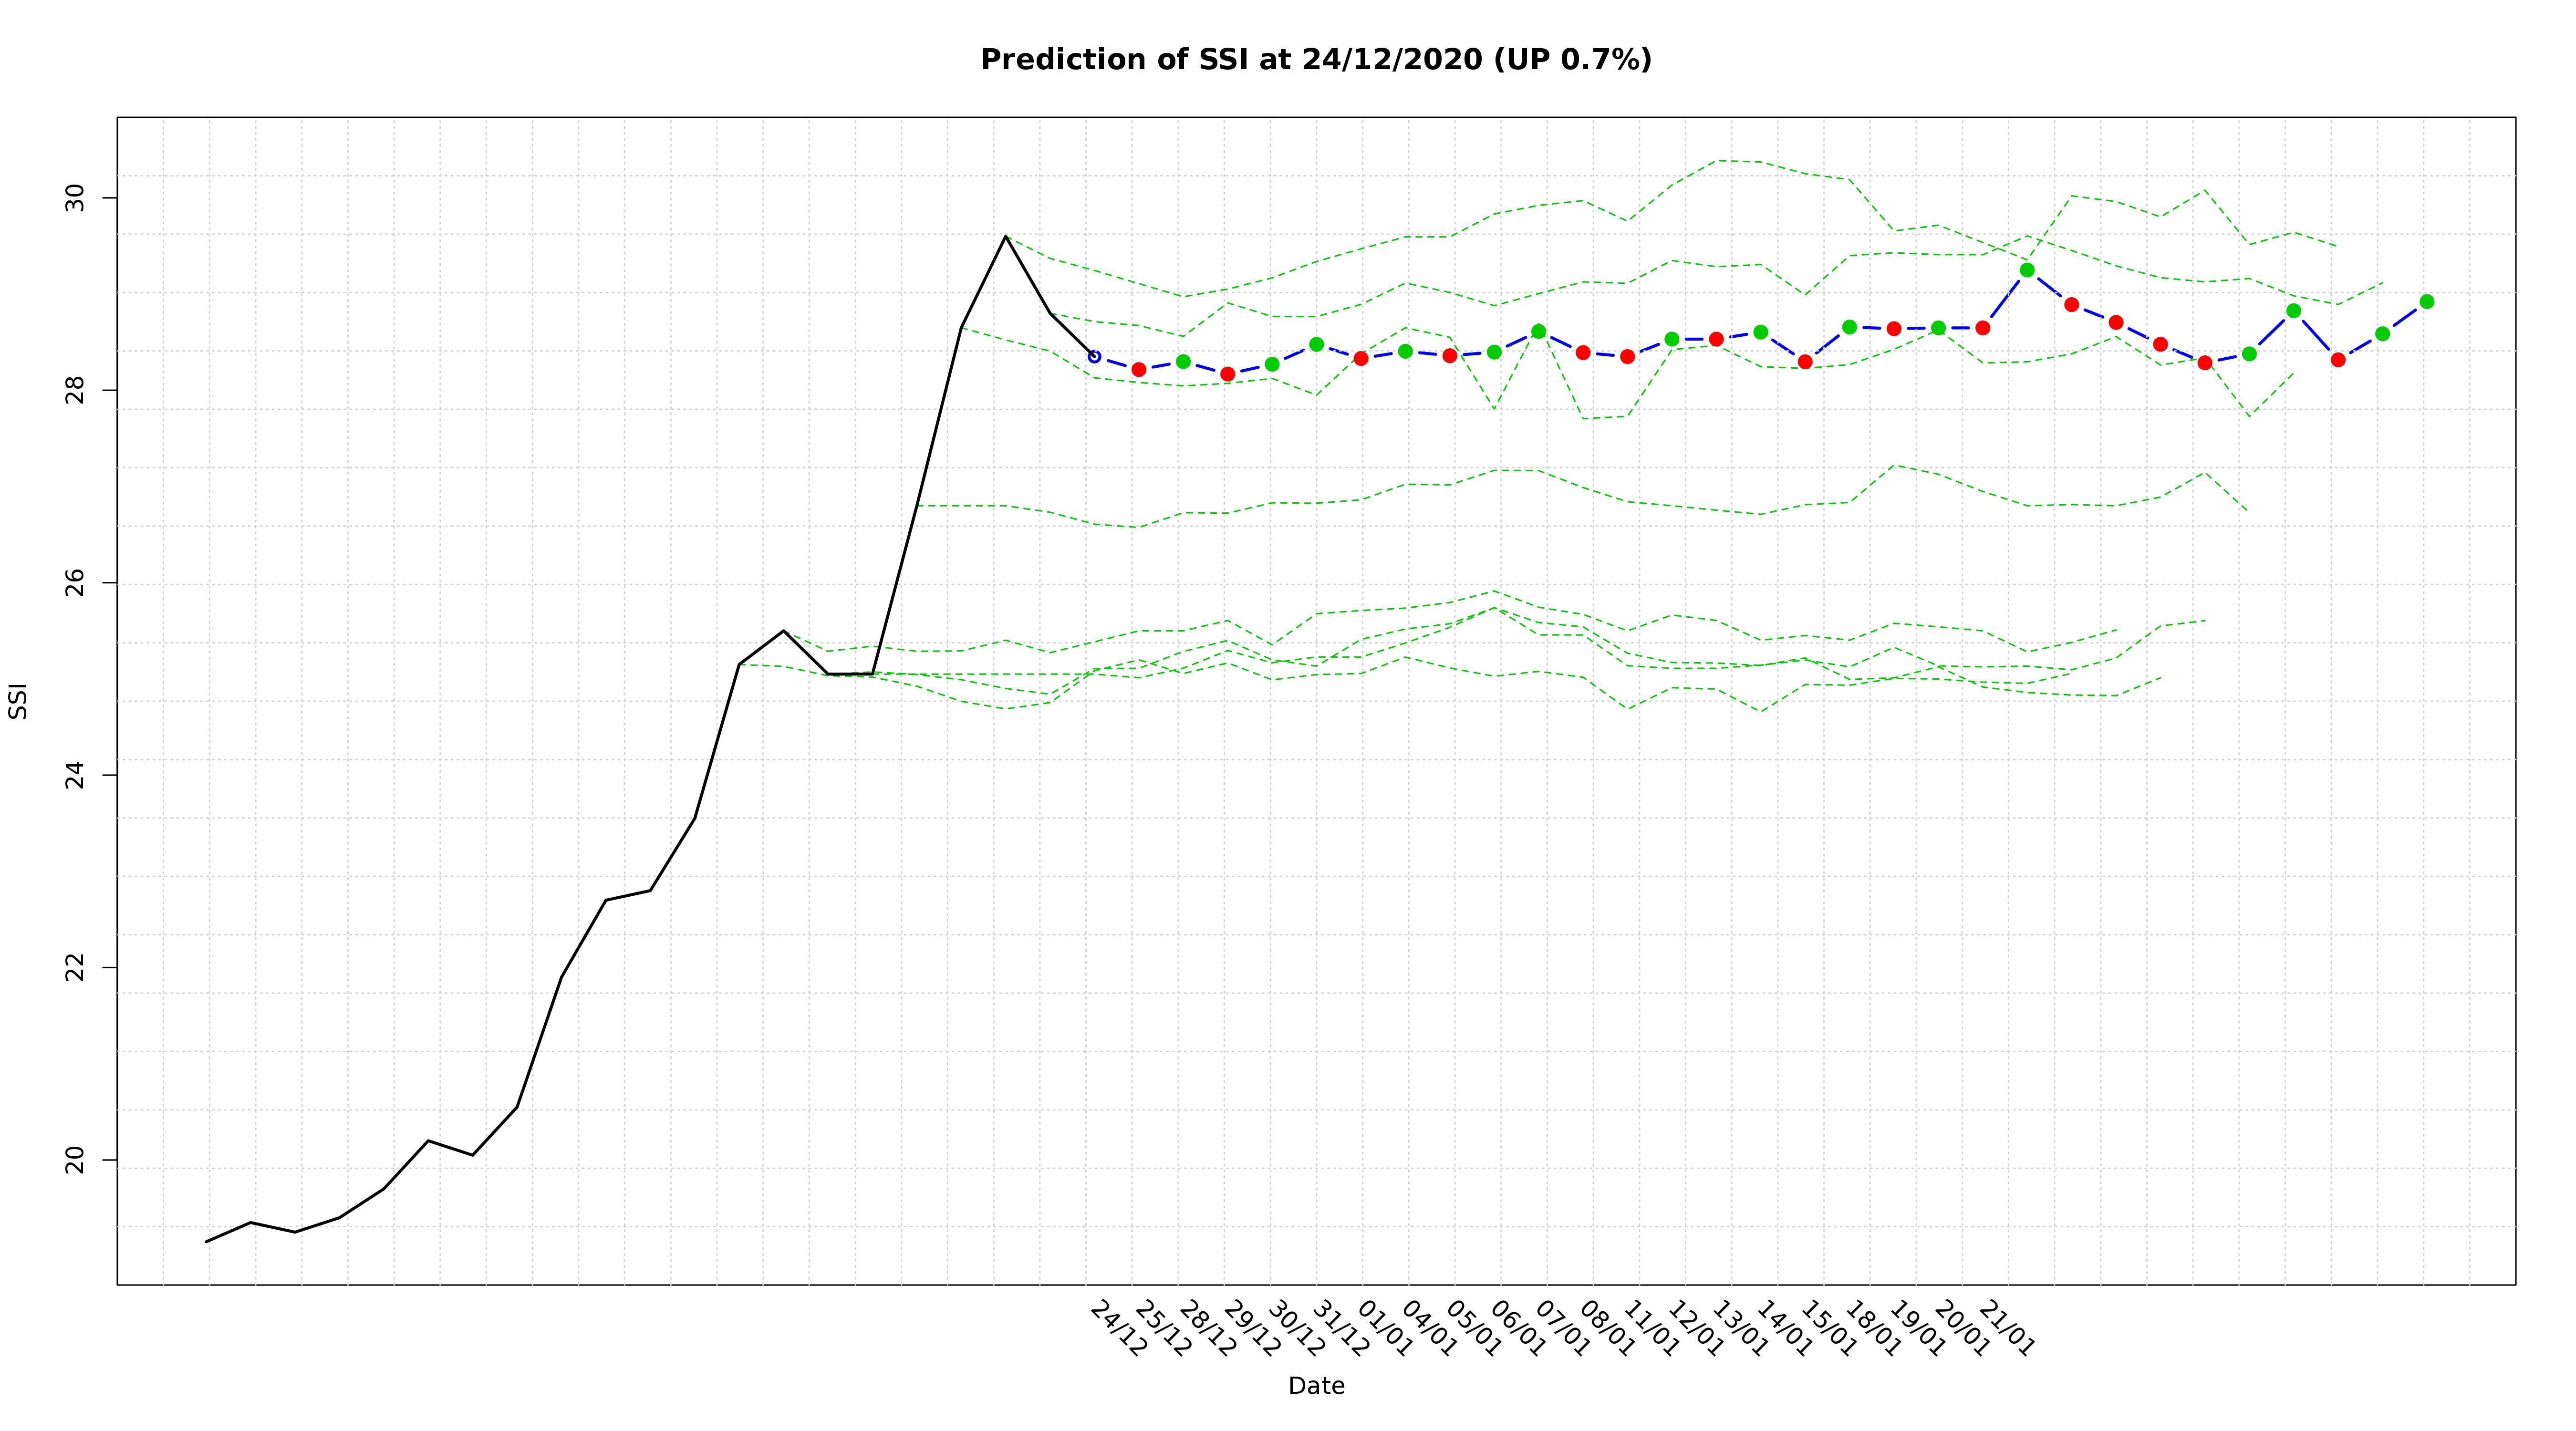Click the '31/12' date tick label
The image size is (2576, 1431).
(x=1340, y=1328)
